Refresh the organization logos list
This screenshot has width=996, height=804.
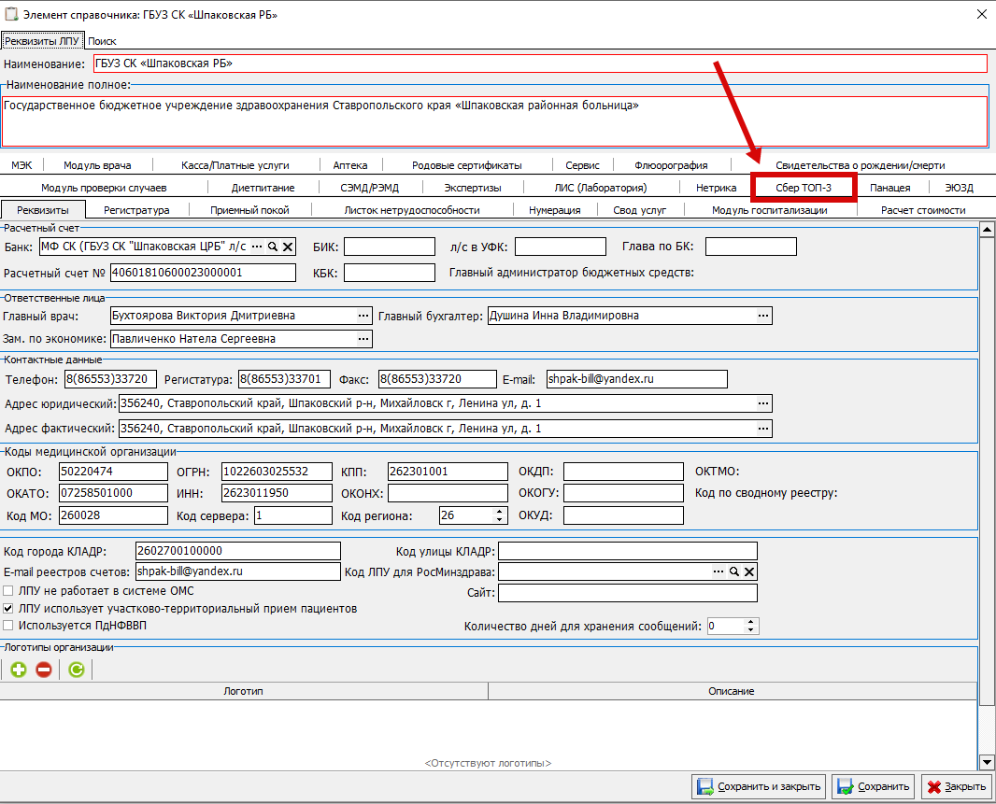pos(76,669)
